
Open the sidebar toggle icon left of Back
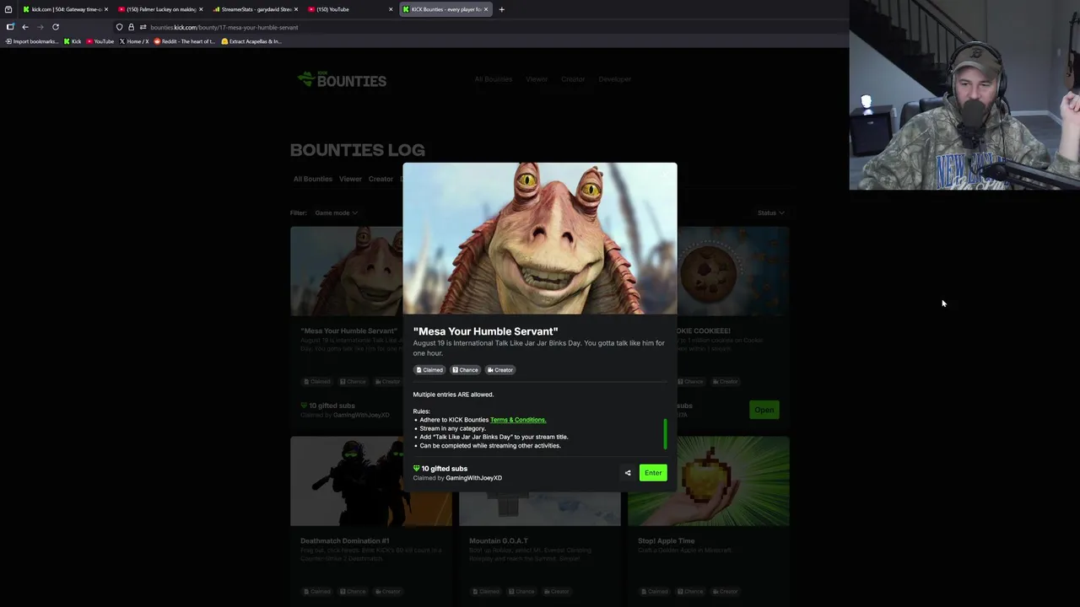[10, 27]
